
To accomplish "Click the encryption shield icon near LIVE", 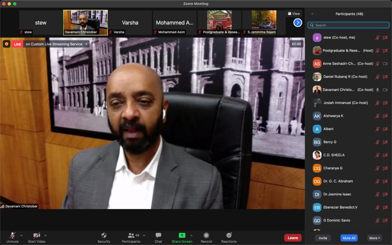I will pos(7,44).
